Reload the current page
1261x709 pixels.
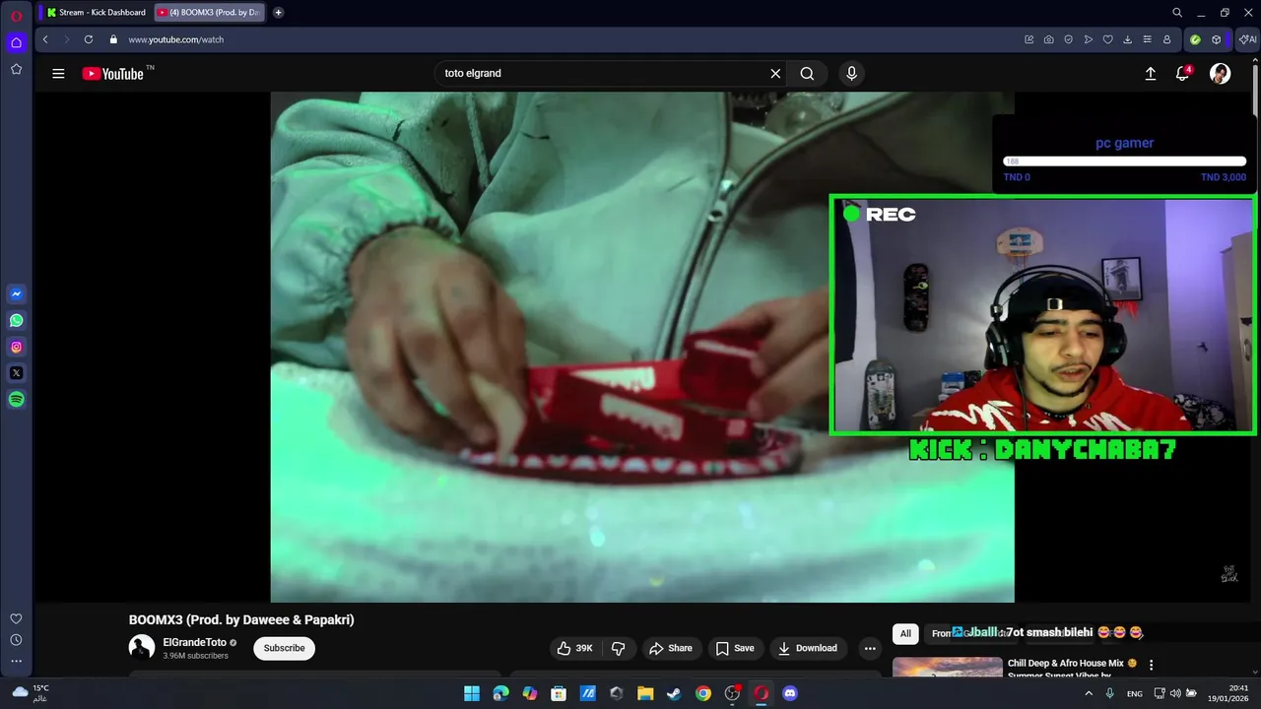[89, 39]
